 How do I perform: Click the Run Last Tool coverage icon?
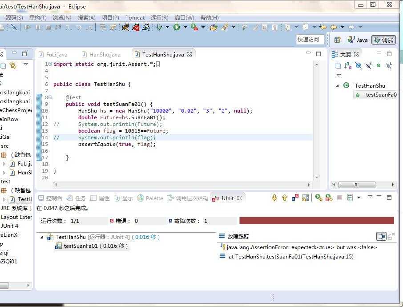point(194,27)
